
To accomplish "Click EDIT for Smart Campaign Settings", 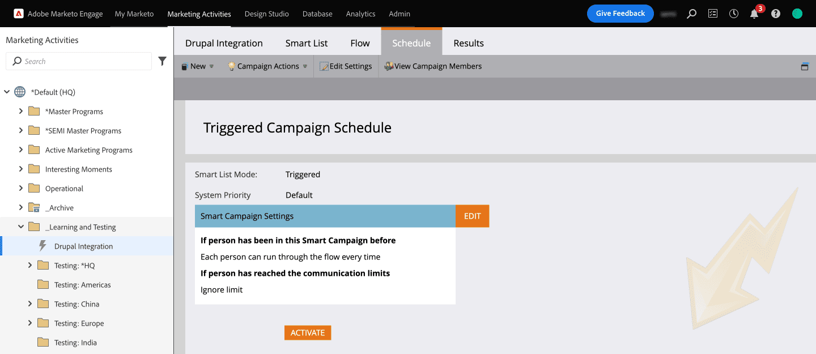I will click(472, 216).
